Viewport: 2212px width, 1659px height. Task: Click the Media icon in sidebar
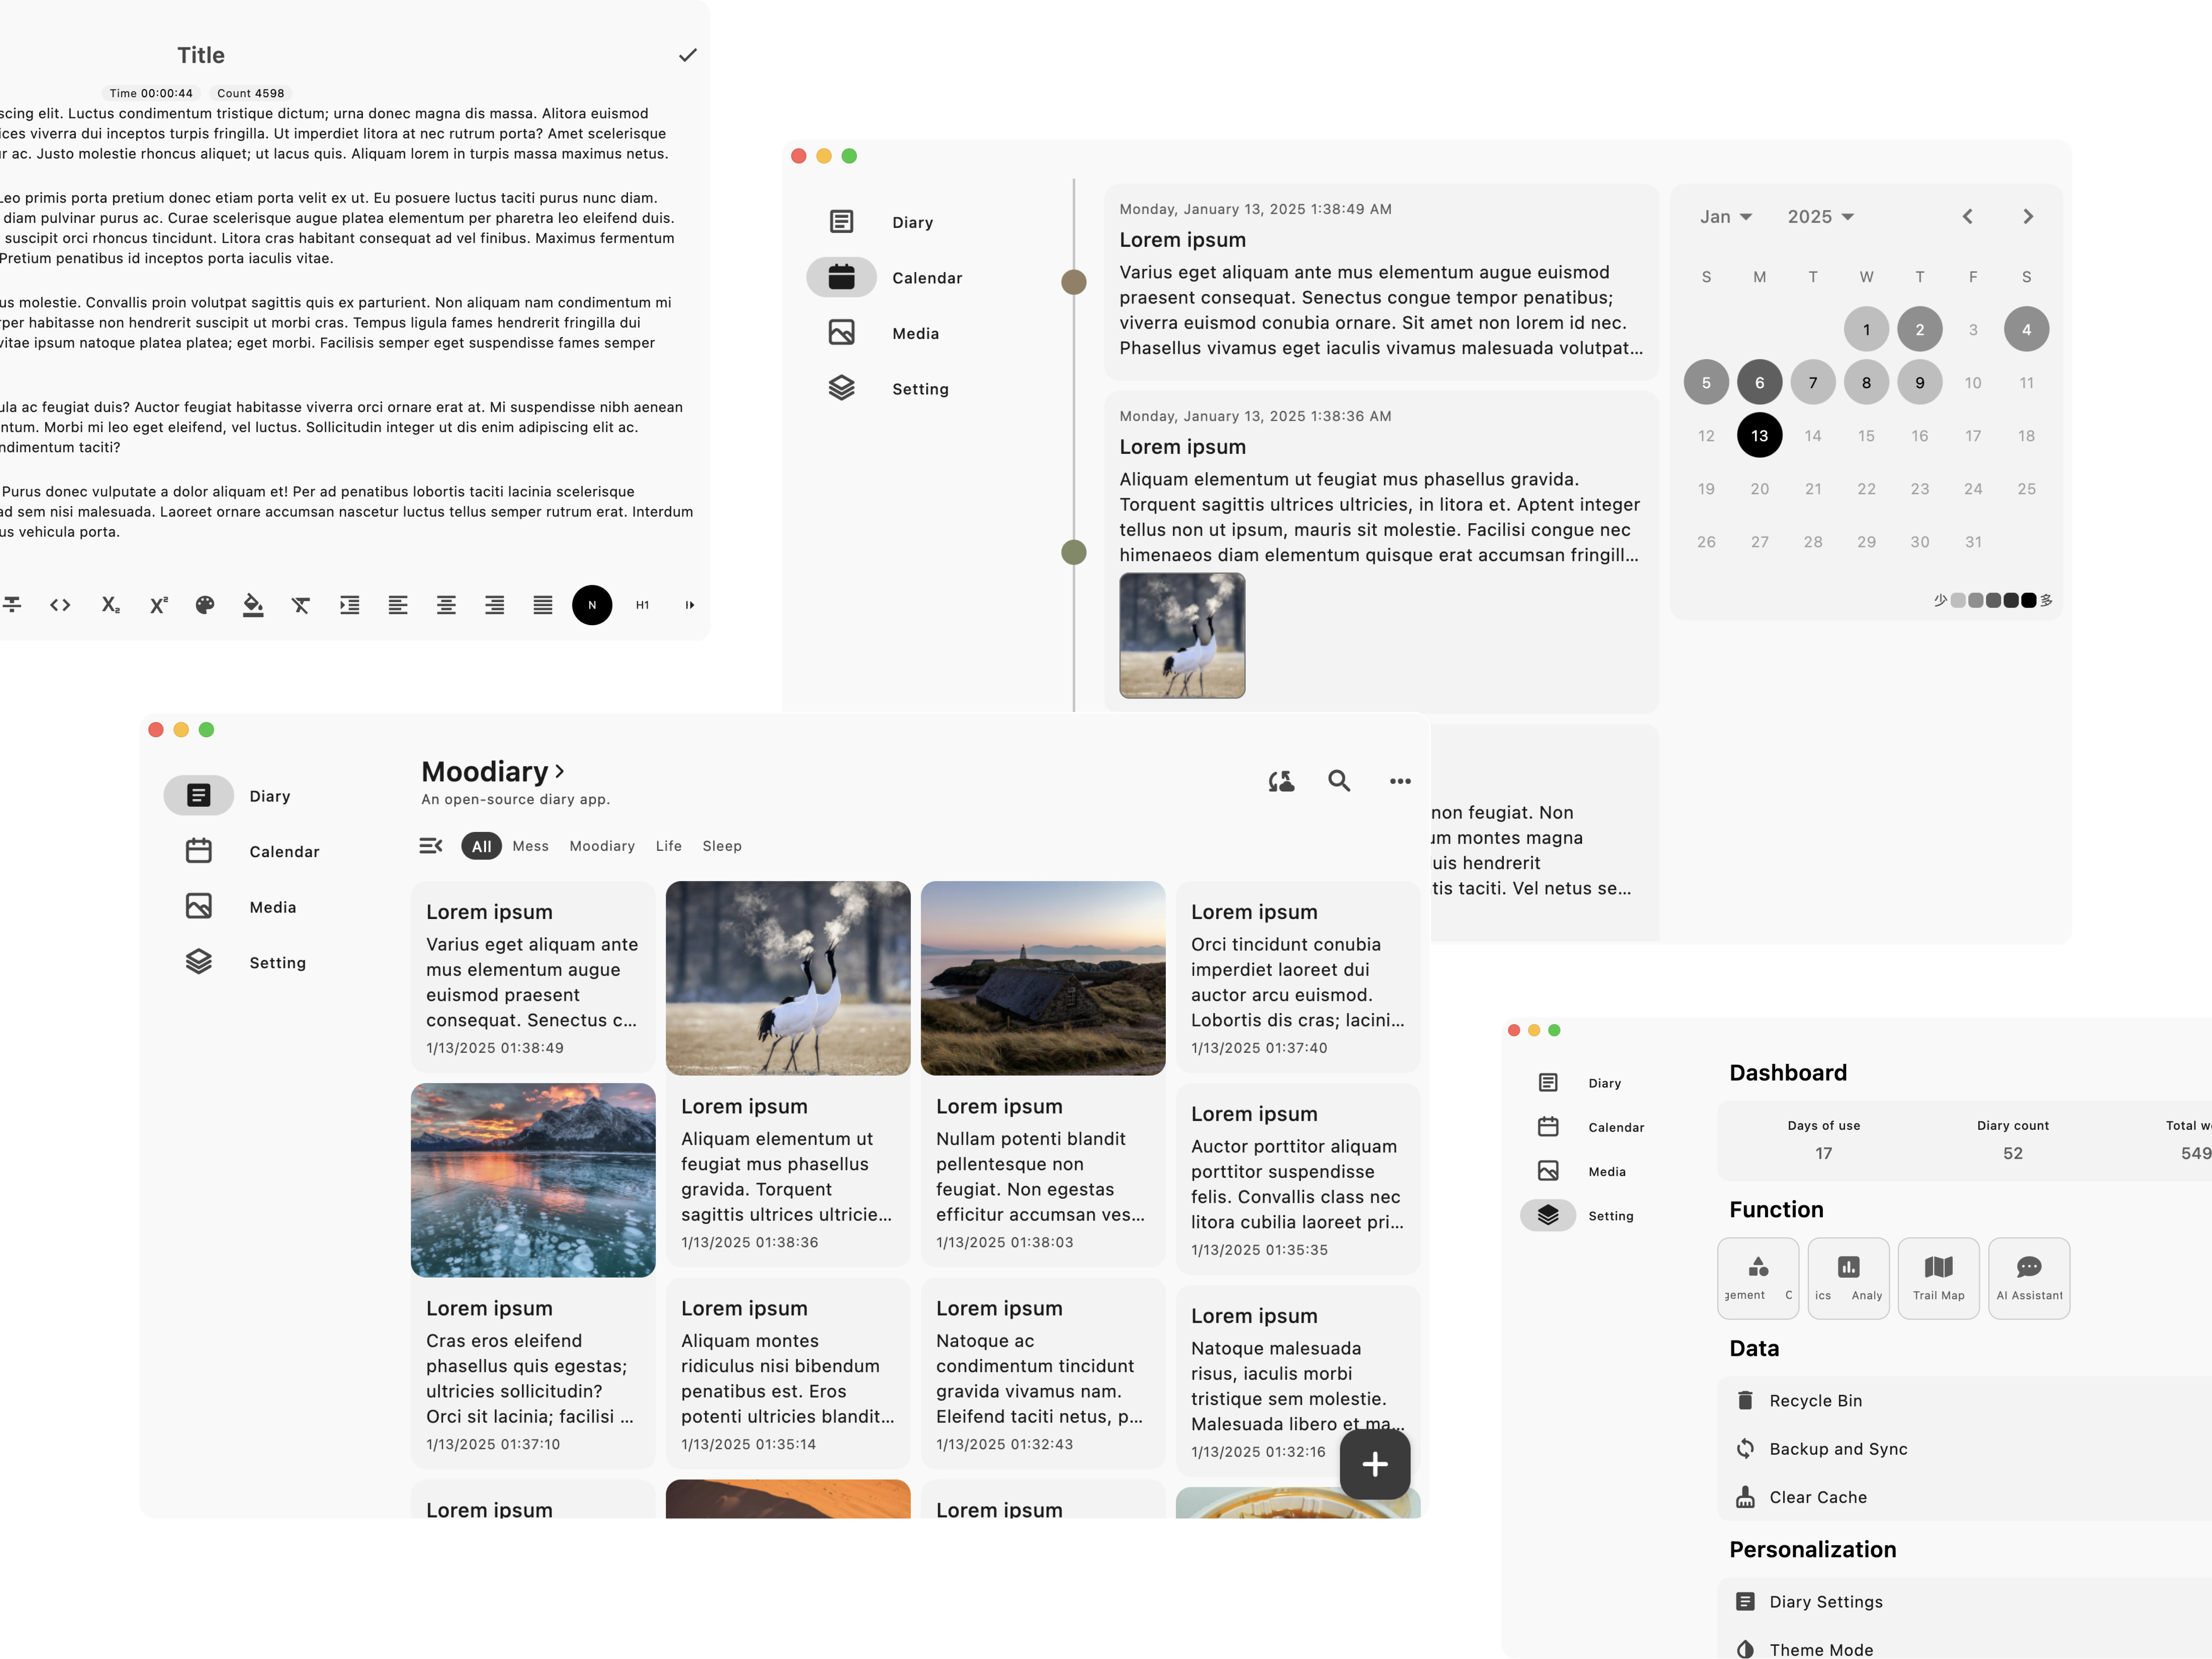coord(198,905)
